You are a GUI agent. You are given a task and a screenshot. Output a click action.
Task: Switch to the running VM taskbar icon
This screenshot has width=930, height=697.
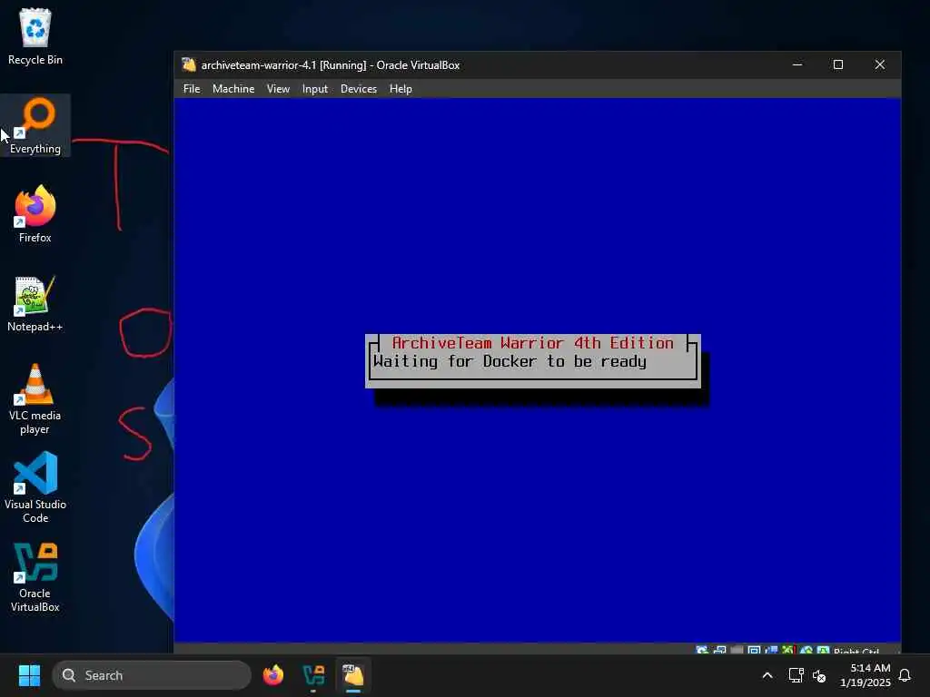(x=353, y=675)
